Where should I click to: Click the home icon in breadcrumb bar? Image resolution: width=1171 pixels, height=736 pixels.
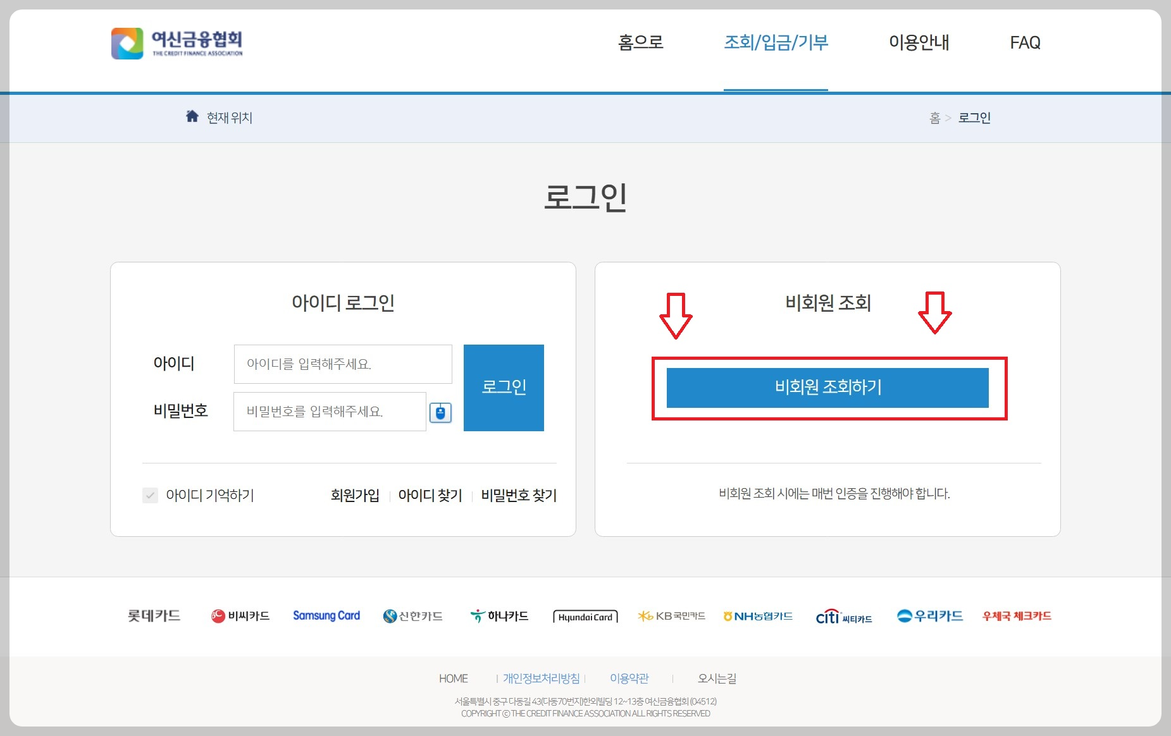pos(192,116)
